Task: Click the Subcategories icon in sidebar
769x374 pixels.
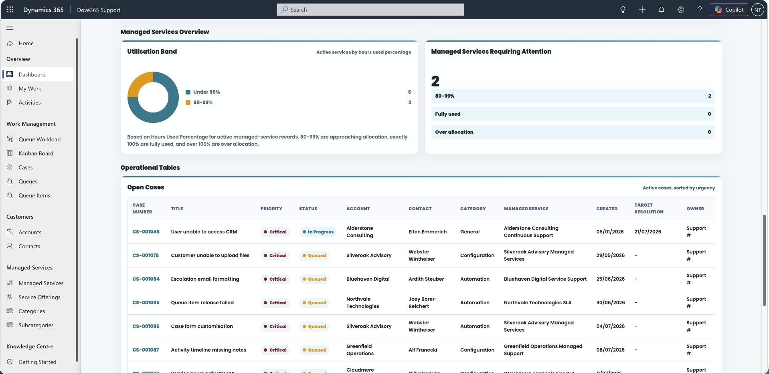Action: coord(10,325)
